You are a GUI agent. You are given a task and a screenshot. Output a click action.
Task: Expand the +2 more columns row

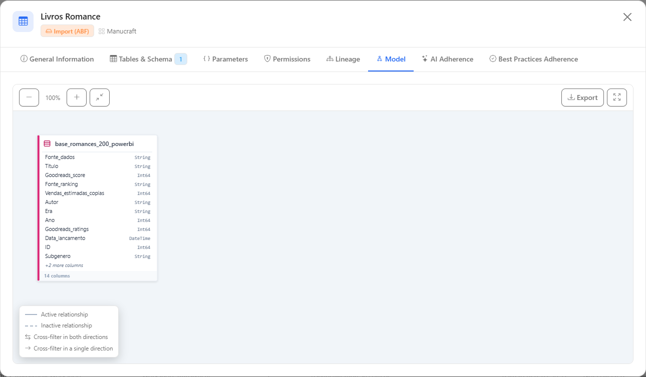pyautogui.click(x=64, y=265)
